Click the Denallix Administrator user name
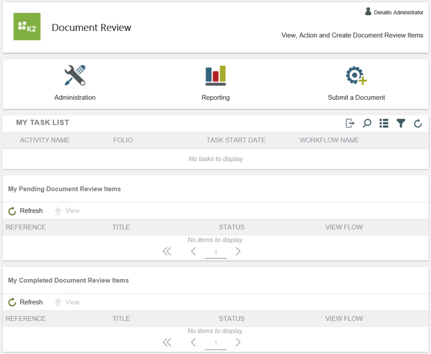The height and width of the screenshot is (354, 431). (398, 12)
